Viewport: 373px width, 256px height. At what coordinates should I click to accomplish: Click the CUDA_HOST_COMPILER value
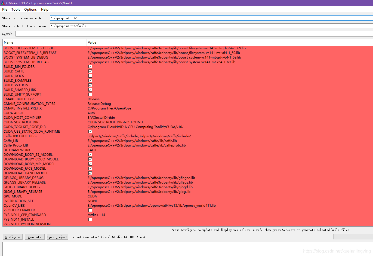click(x=101, y=118)
